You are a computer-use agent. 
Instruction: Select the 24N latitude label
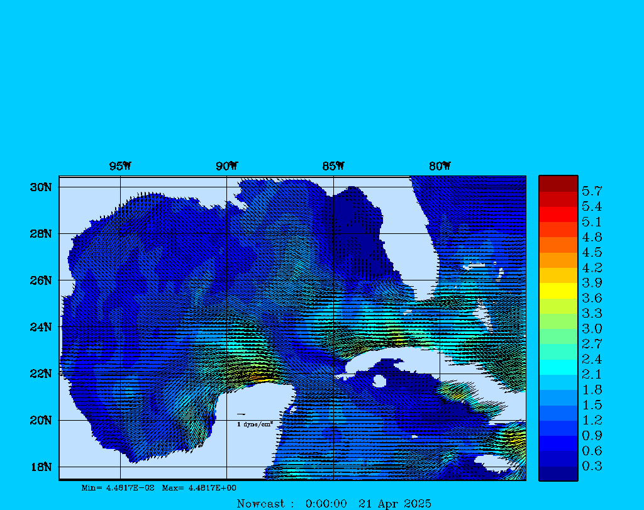point(40,327)
